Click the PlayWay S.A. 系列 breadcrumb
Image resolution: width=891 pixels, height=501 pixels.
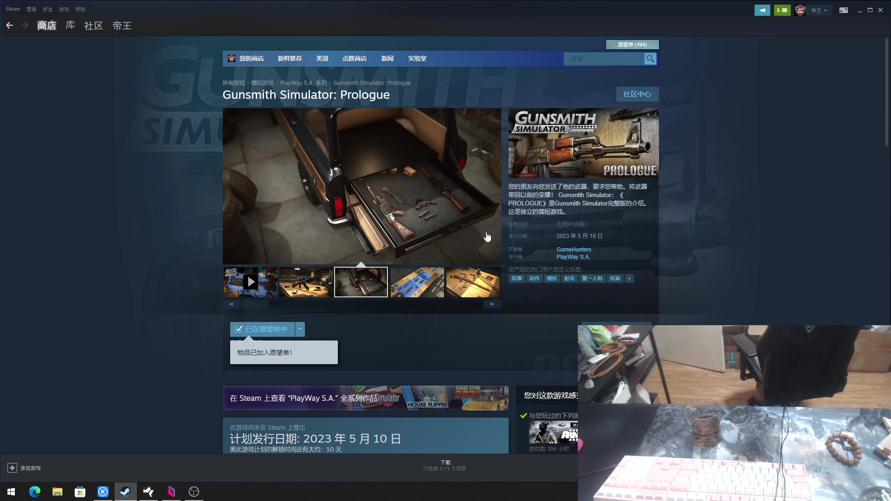pos(303,83)
